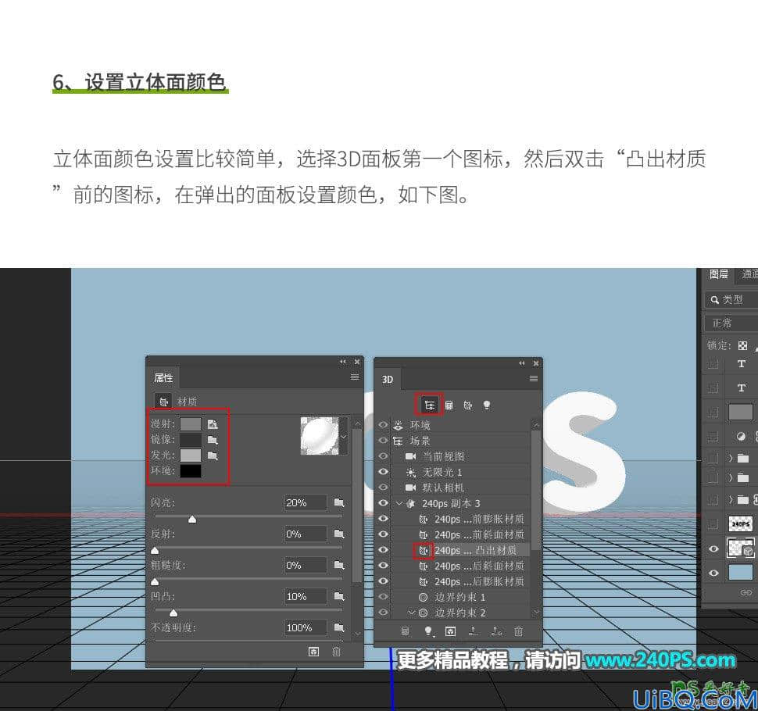
Task: Filter 3D panel by materials icon
Action: coord(467,405)
